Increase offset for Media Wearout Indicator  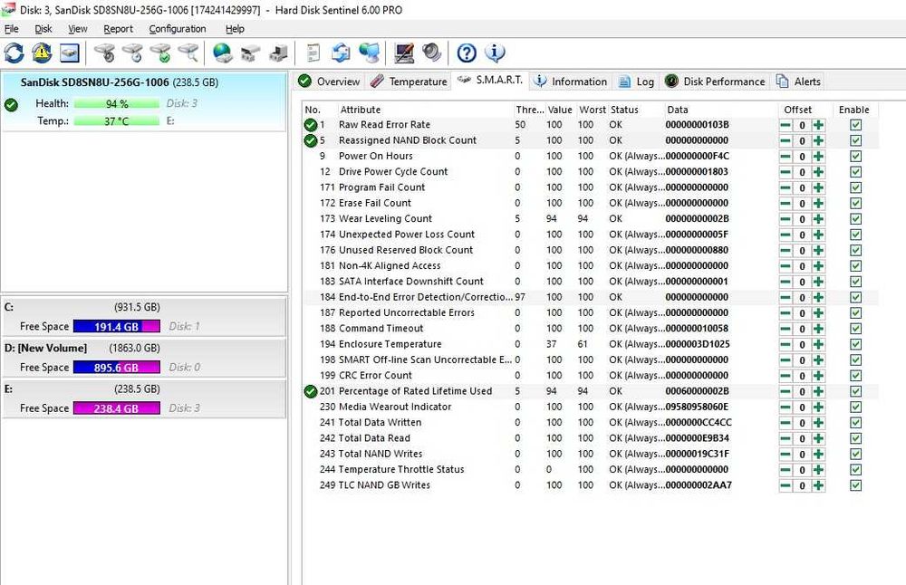pos(818,408)
